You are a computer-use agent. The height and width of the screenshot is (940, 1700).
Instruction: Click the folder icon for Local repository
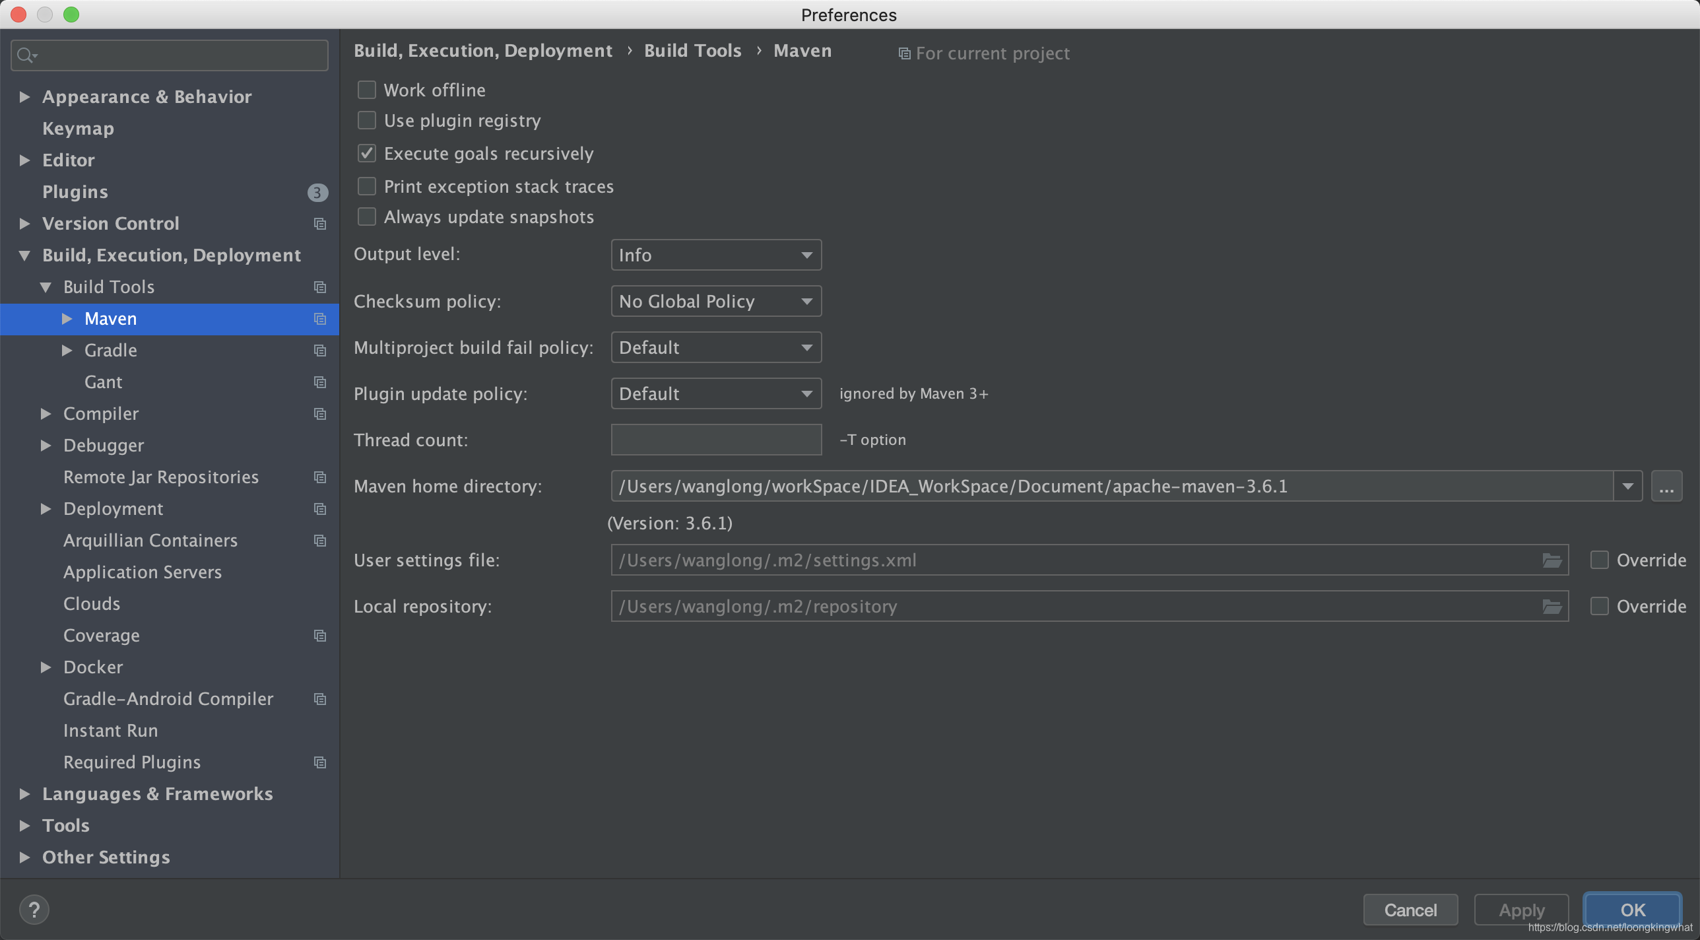pos(1552,605)
